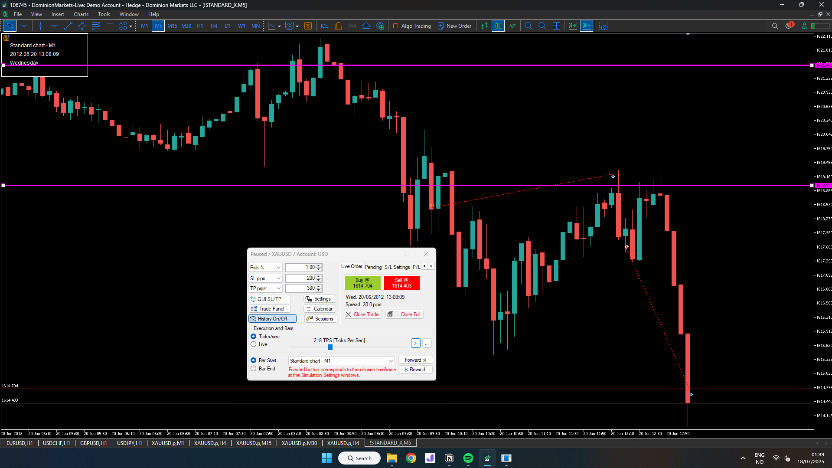
Task: Click the ticks per second slider handle
Action: point(330,347)
